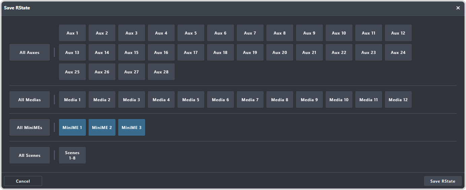Cancel the dialog

23,181
